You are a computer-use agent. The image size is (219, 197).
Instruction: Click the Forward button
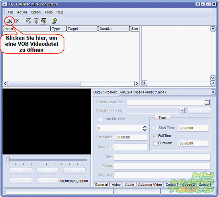click(21, 181)
